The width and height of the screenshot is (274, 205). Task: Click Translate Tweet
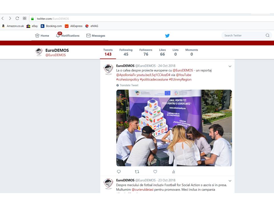point(127,85)
